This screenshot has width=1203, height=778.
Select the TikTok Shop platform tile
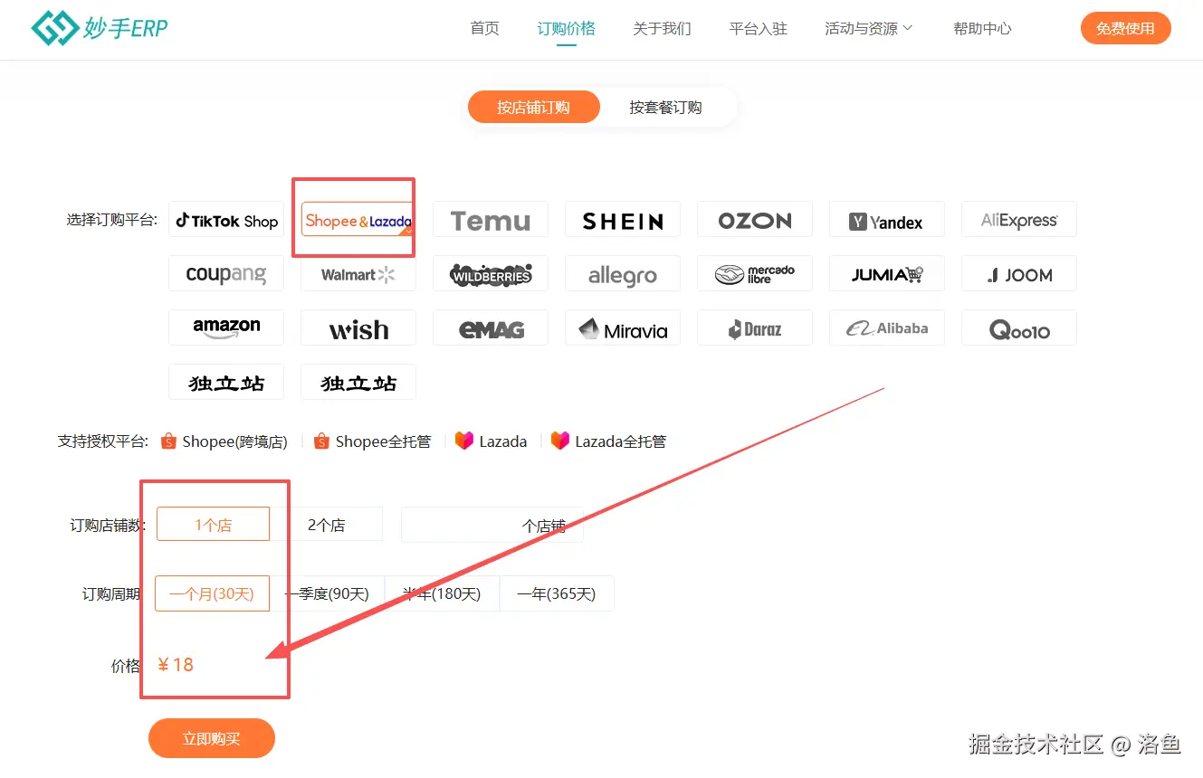tap(226, 220)
